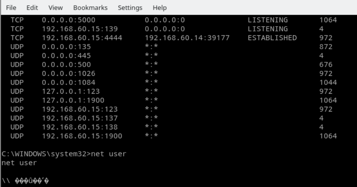Open the File menu
357x187 pixels.
pos(11,8)
